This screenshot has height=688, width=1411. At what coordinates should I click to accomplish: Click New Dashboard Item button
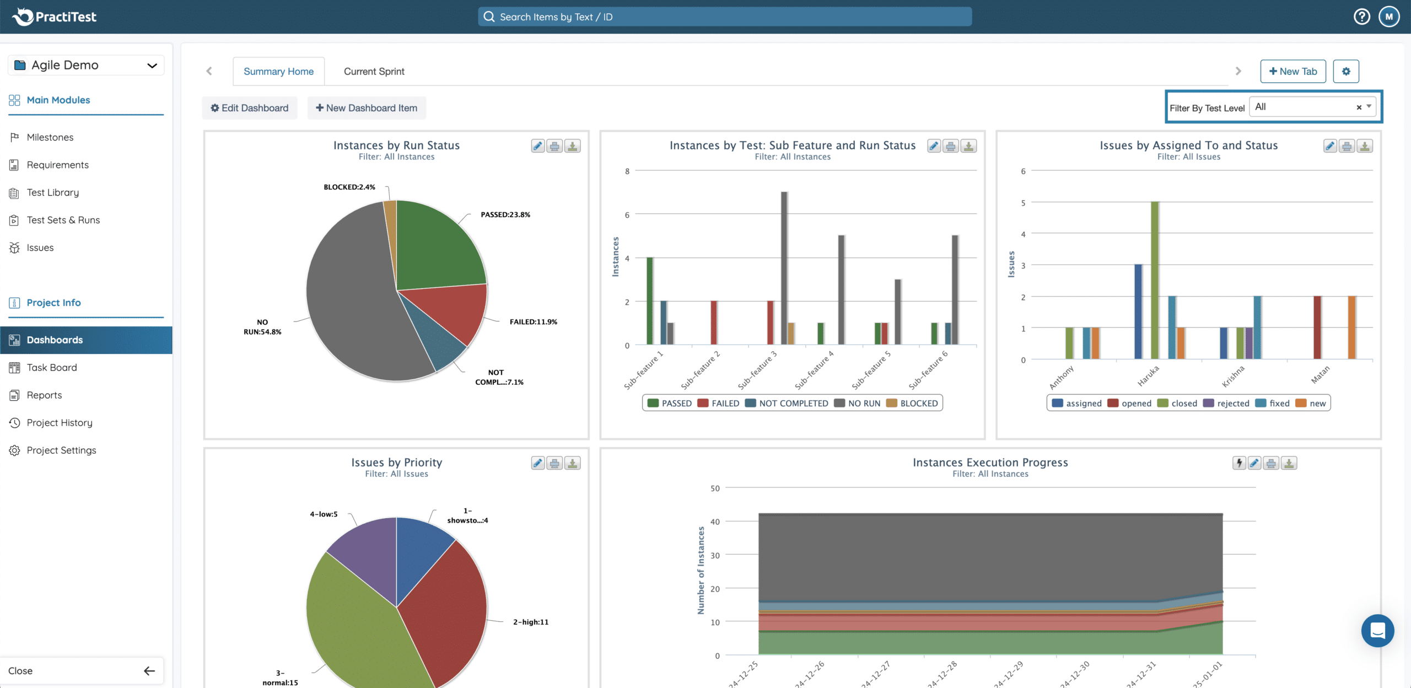pos(367,108)
